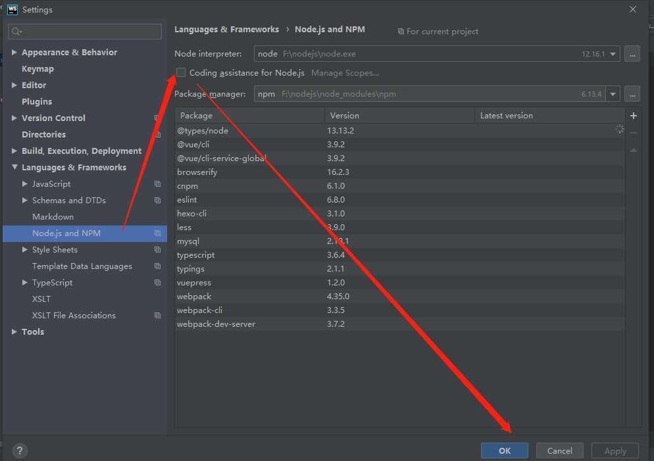654x461 pixels.
Task: Expand the TypeScript subtree
Action: pyautogui.click(x=24, y=283)
